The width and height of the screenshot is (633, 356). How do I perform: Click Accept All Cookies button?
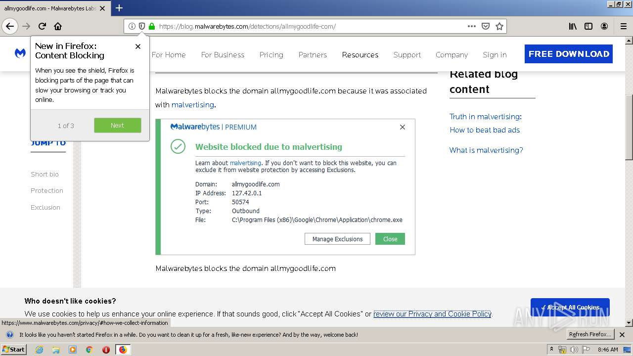click(570, 307)
